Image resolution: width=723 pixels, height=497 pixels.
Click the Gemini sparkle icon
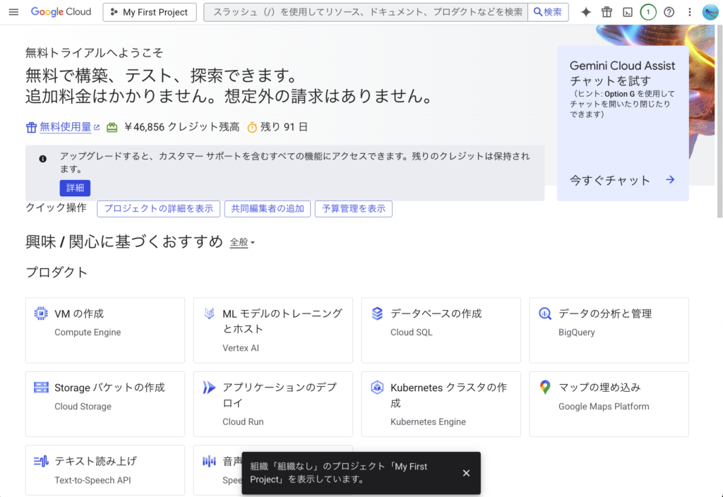(x=586, y=12)
